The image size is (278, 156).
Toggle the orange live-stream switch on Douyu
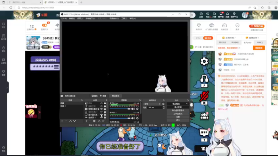(x=44, y=25)
